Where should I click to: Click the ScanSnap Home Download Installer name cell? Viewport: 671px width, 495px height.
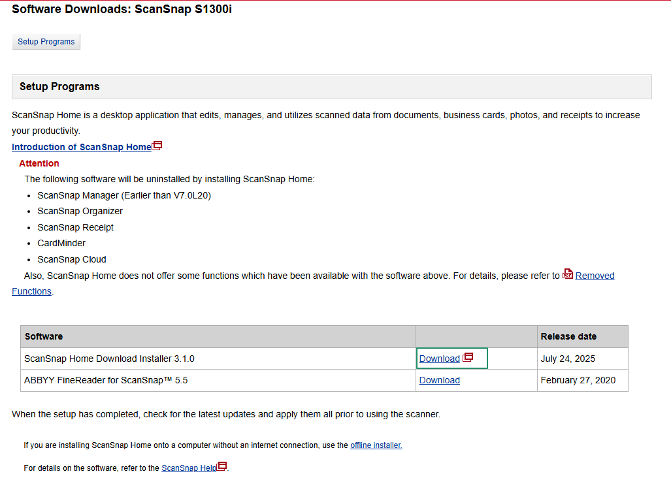click(109, 359)
